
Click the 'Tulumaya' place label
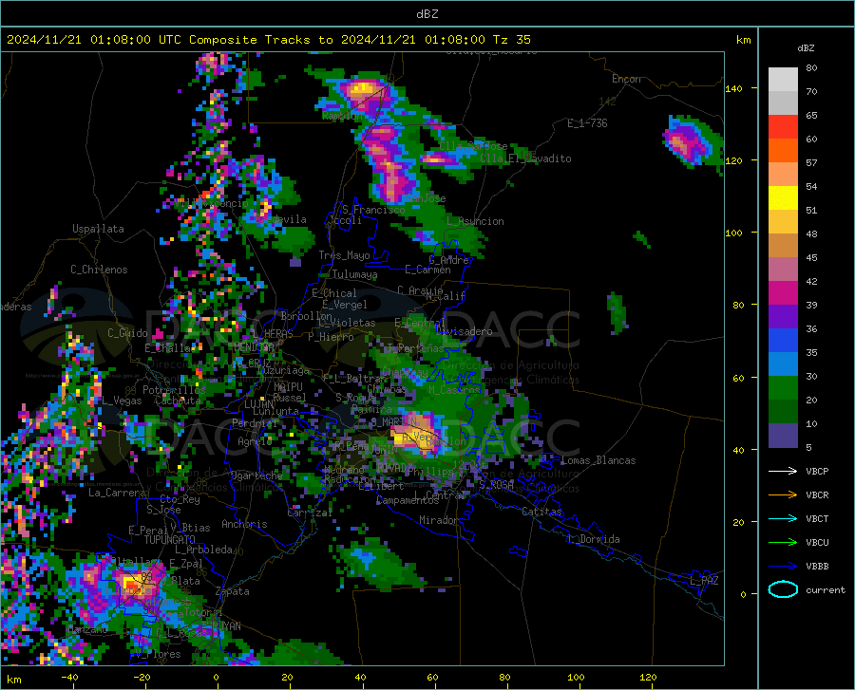354,274
